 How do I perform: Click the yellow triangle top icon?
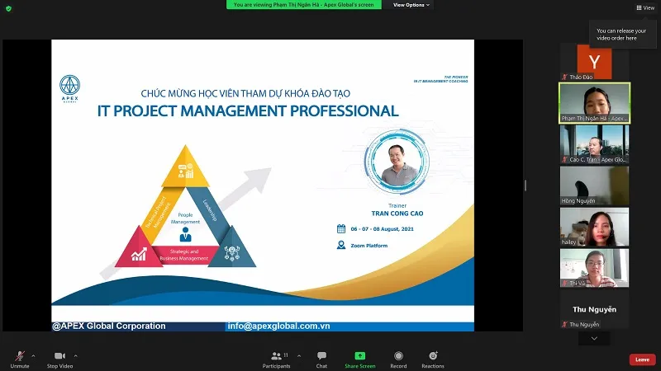click(185, 171)
